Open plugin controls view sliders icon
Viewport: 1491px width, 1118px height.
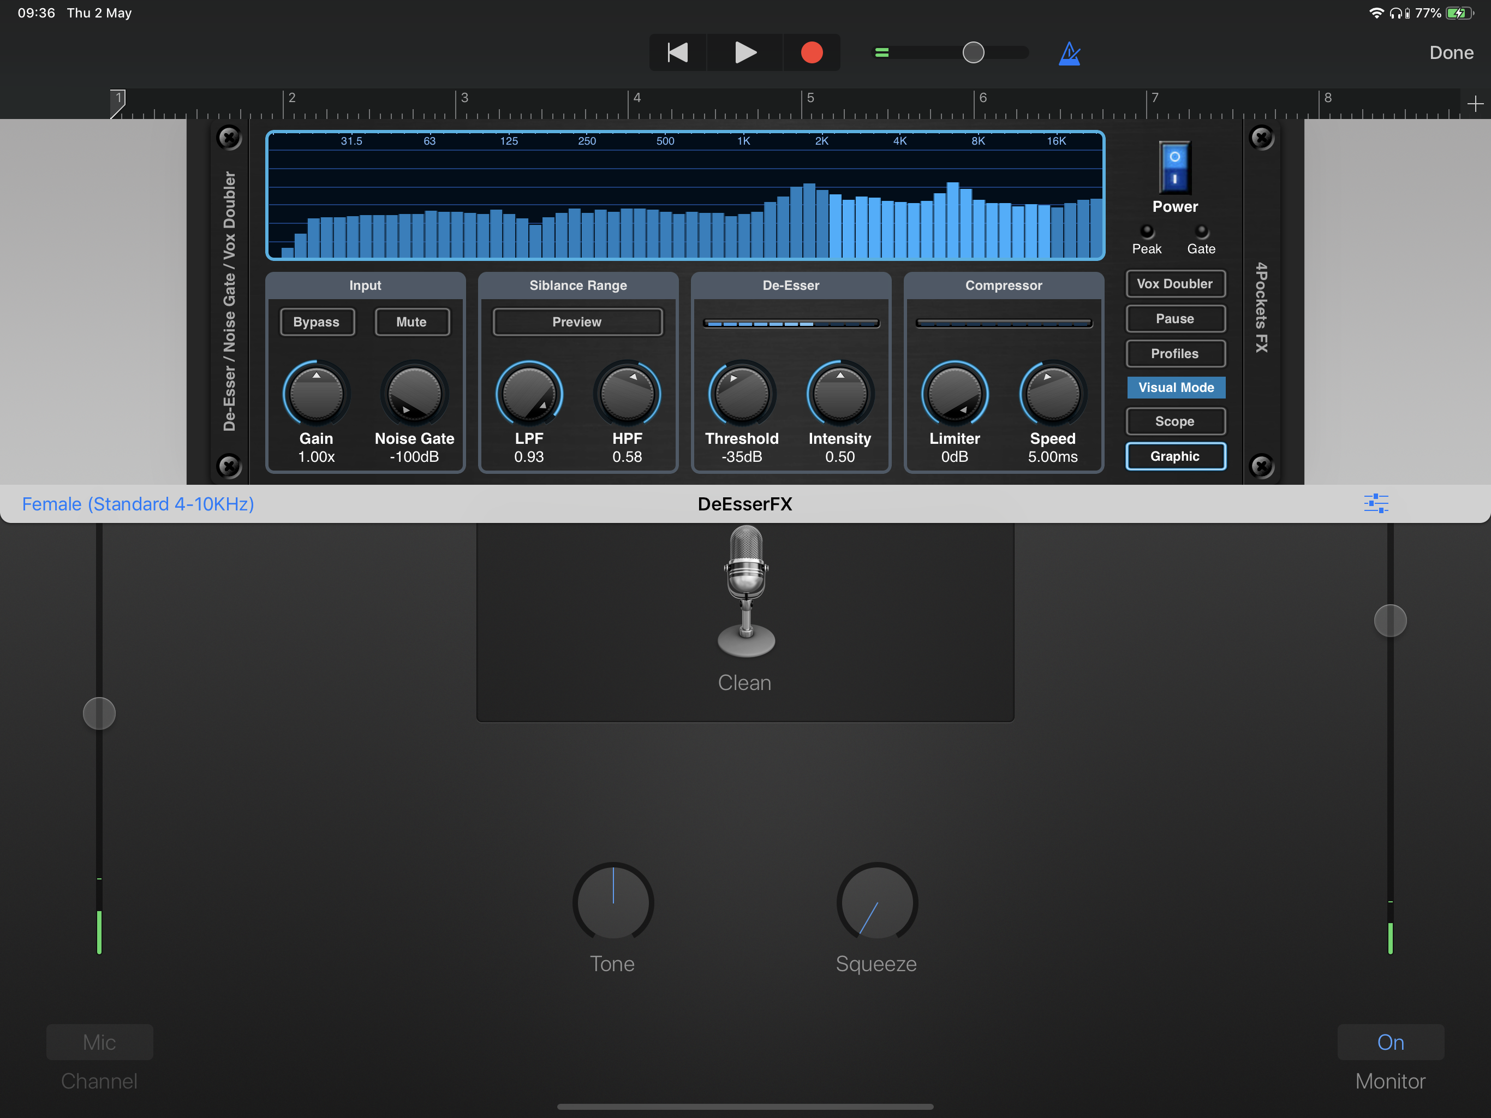point(1375,503)
